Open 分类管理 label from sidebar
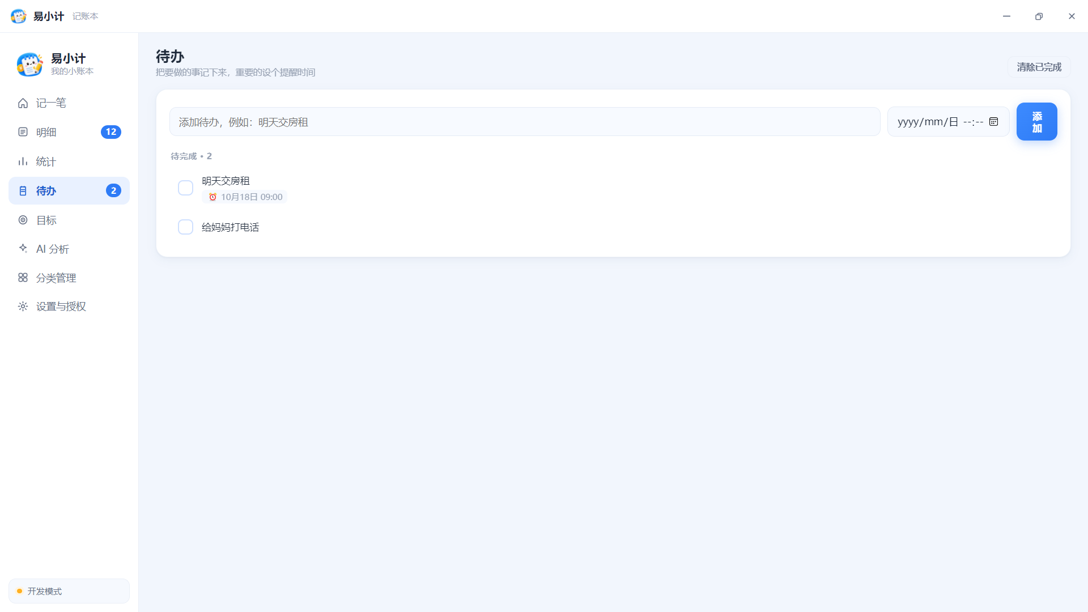The width and height of the screenshot is (1088, 612). tap(56, 278)
